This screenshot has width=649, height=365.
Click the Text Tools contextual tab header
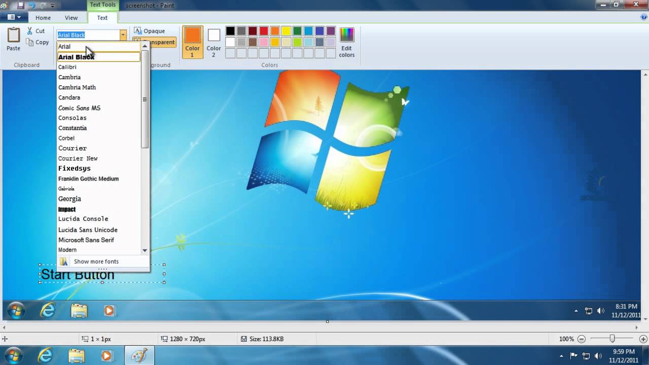click(102, 5)
